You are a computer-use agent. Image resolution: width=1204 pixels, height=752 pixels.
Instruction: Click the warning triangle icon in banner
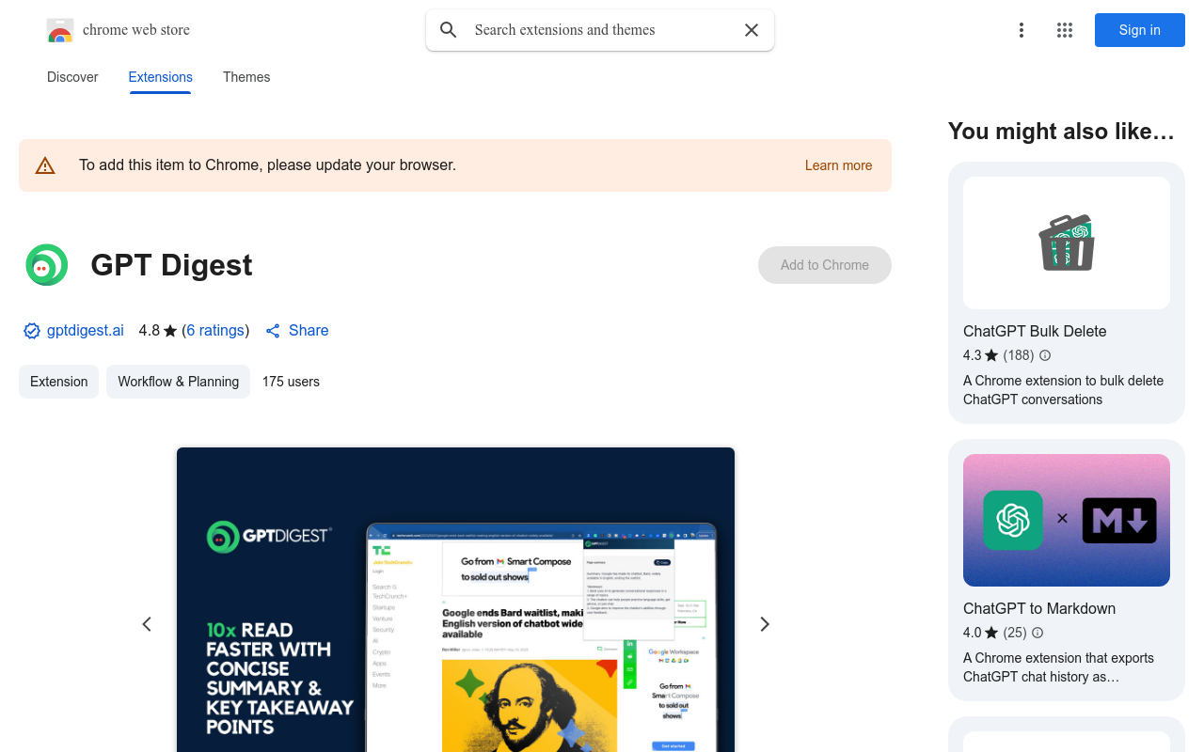(x=45, y=165)
